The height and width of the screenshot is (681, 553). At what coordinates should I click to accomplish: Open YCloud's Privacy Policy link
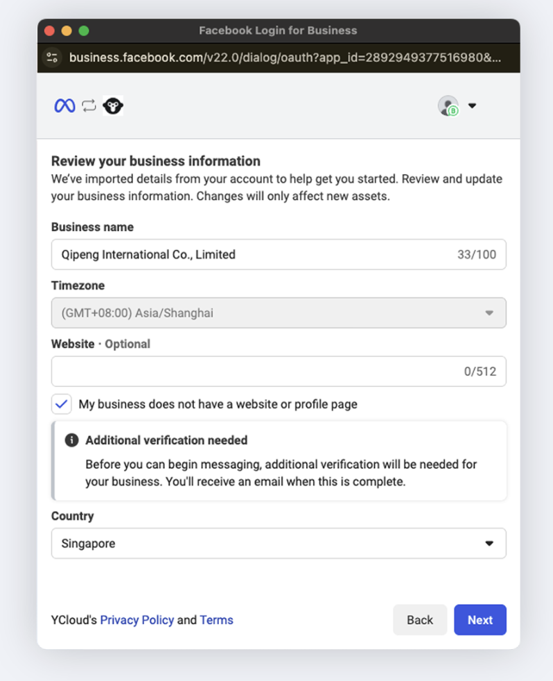tap(137, 620)
